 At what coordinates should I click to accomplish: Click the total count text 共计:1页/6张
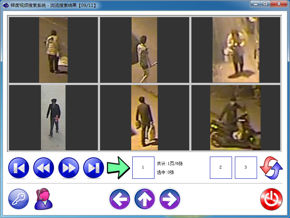click(x=170, y=163)
